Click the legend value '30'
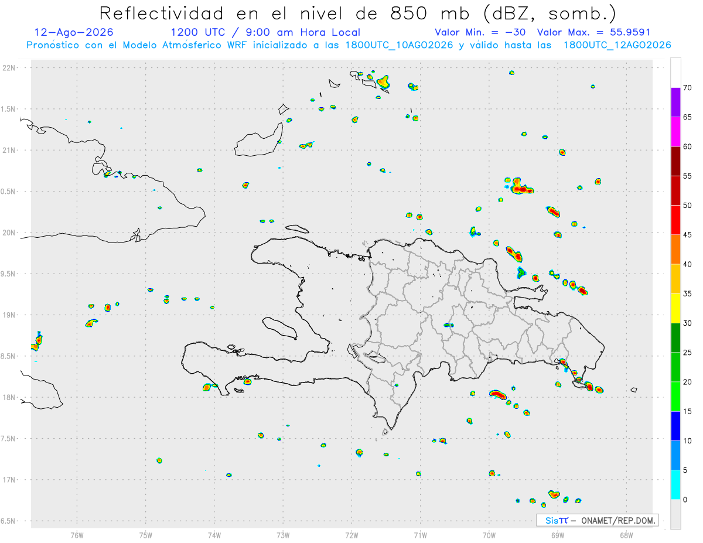The width and height of the screenshot is (703, 543). pos(688,323)
